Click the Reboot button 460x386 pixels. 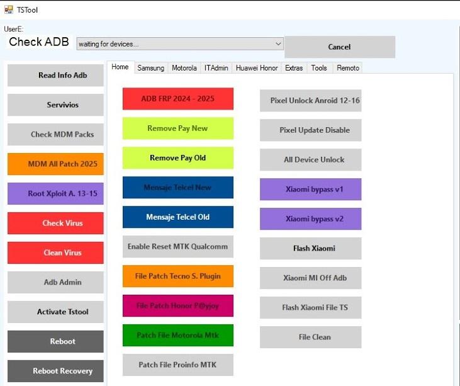pyautogui.click(x=55, y=341)
